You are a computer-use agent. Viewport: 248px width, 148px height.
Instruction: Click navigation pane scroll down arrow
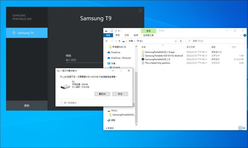[136, 125]
